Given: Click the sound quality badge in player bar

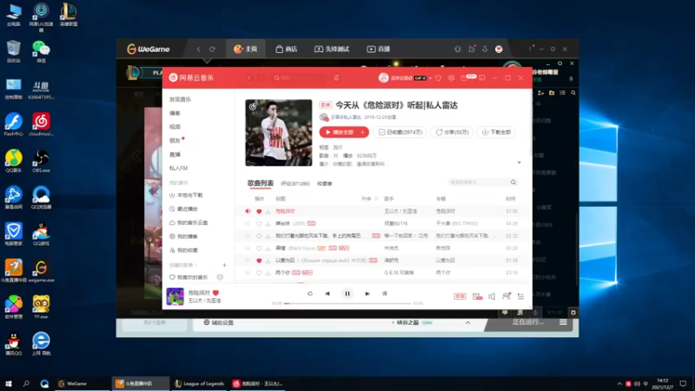Looking at the screenshot, I should (460, 296).
